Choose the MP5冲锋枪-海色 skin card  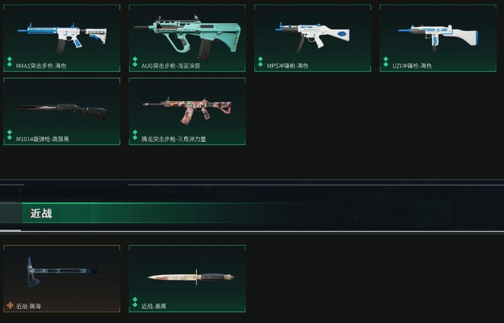point(312,38)
